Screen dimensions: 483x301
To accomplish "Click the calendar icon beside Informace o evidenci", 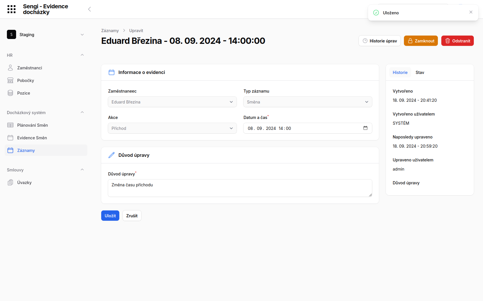I will [x=112, y=72].
